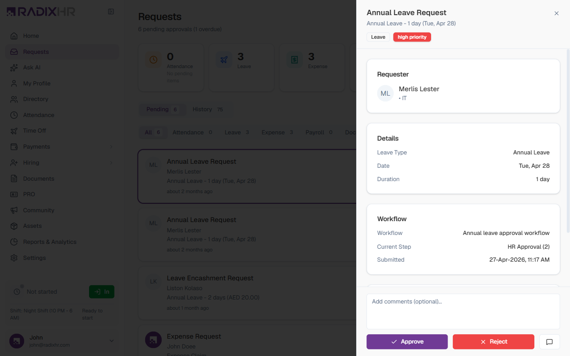Image resolution: width=570 pixels, height=356 pixels.
Task: Click the panel vertical scrollbar
Action: (568, 140)
